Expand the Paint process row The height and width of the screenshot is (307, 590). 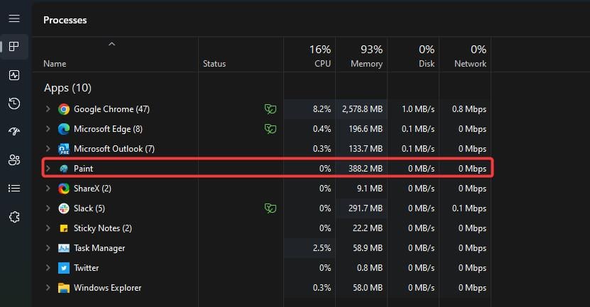[x=48, y=169]
